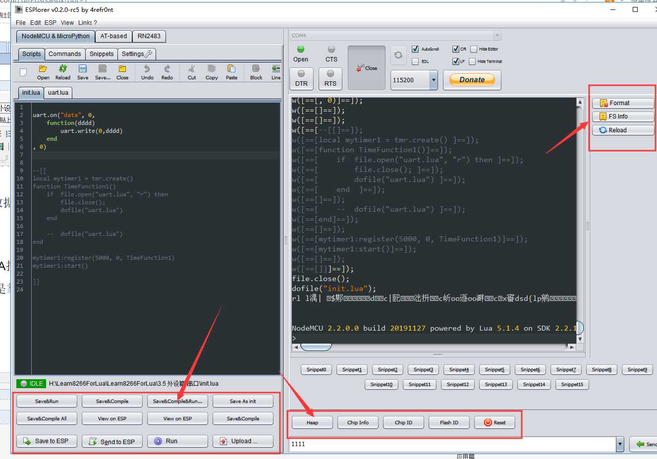Viewport: 657px width, 459px height.
Task: Reset the ESP with the red power button
Action: click(x=494, y=422)
